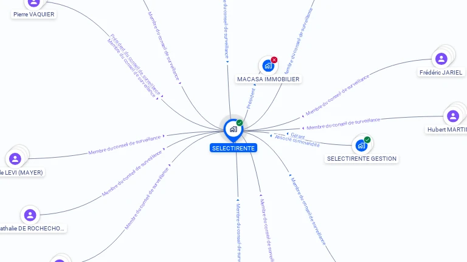
Task: Select the LEVI (MAYER) person icon
Action: click(15, 159)
